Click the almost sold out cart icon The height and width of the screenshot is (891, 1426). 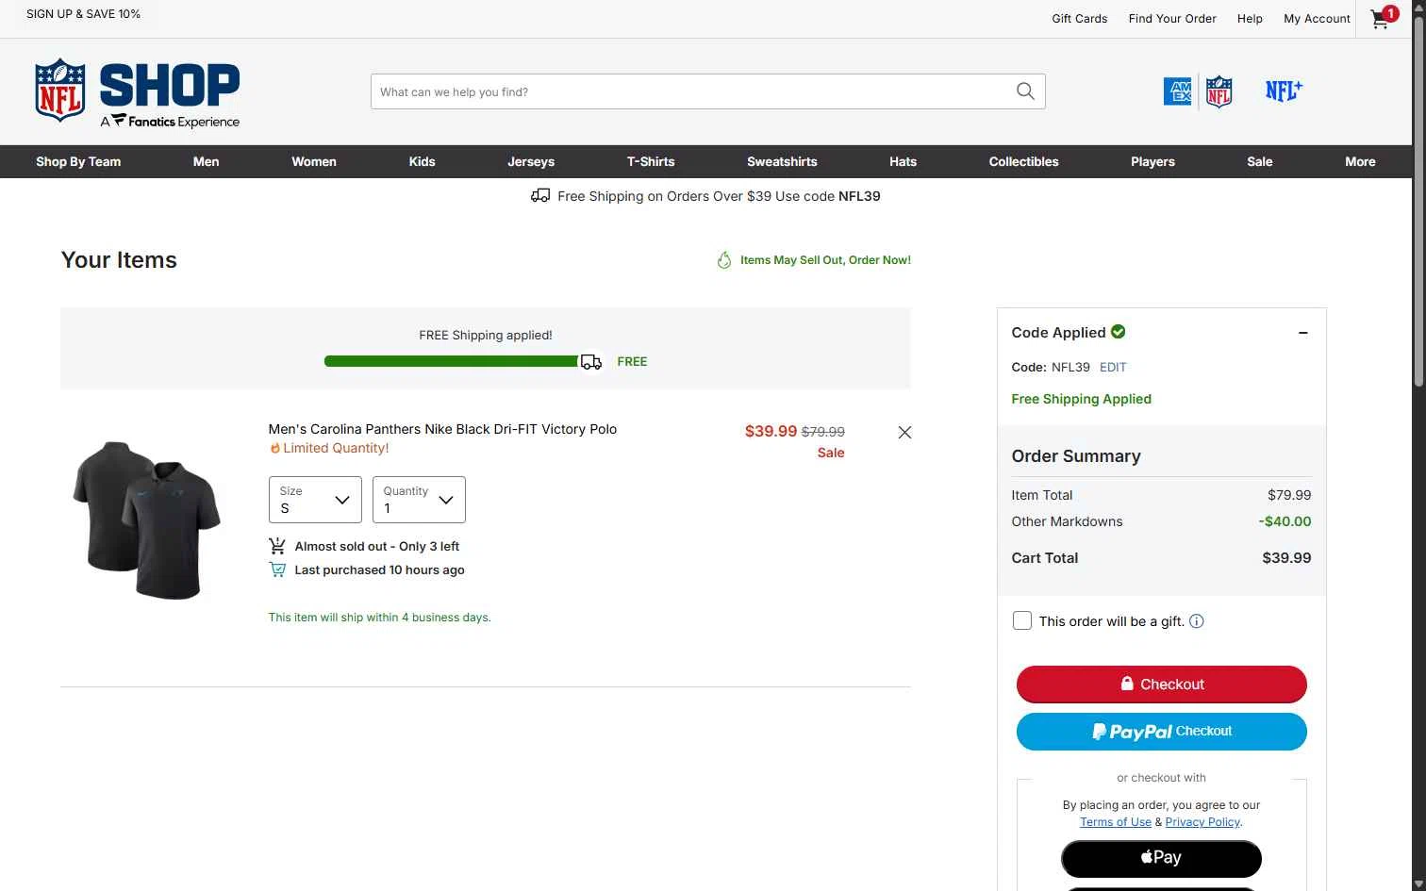point(277,546)
